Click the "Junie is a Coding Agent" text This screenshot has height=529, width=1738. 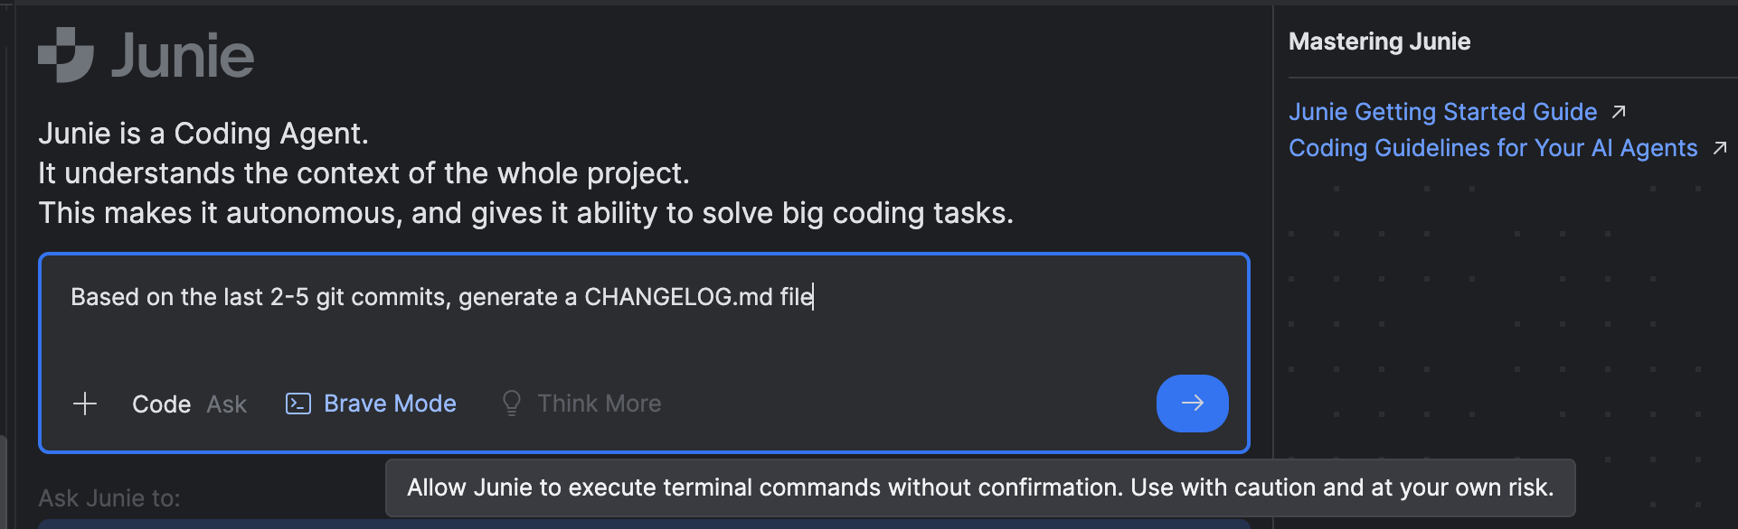pos(203,134)
